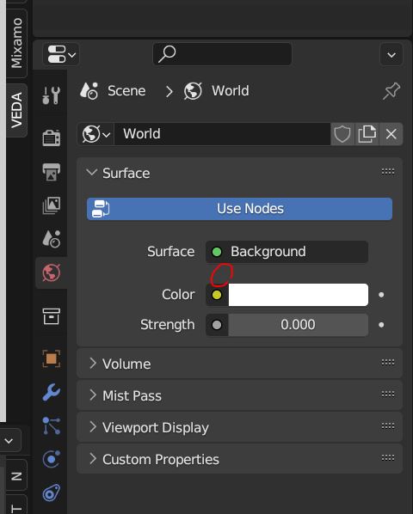
Task: Click the Viewport Display drag handle
Action: pyautogui.click(x=388, y=425)
